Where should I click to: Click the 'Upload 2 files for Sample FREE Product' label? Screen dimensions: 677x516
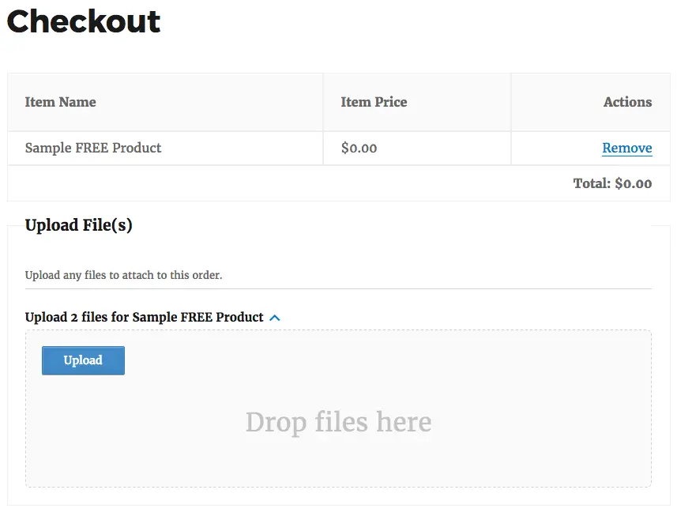click(x=144, y=317)
